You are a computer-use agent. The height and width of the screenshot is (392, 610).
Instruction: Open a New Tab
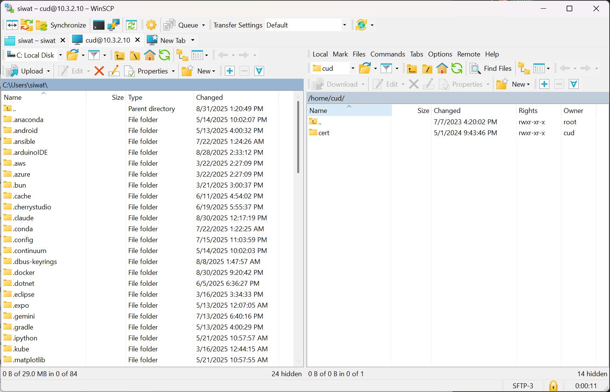click(x=166, y=40)
